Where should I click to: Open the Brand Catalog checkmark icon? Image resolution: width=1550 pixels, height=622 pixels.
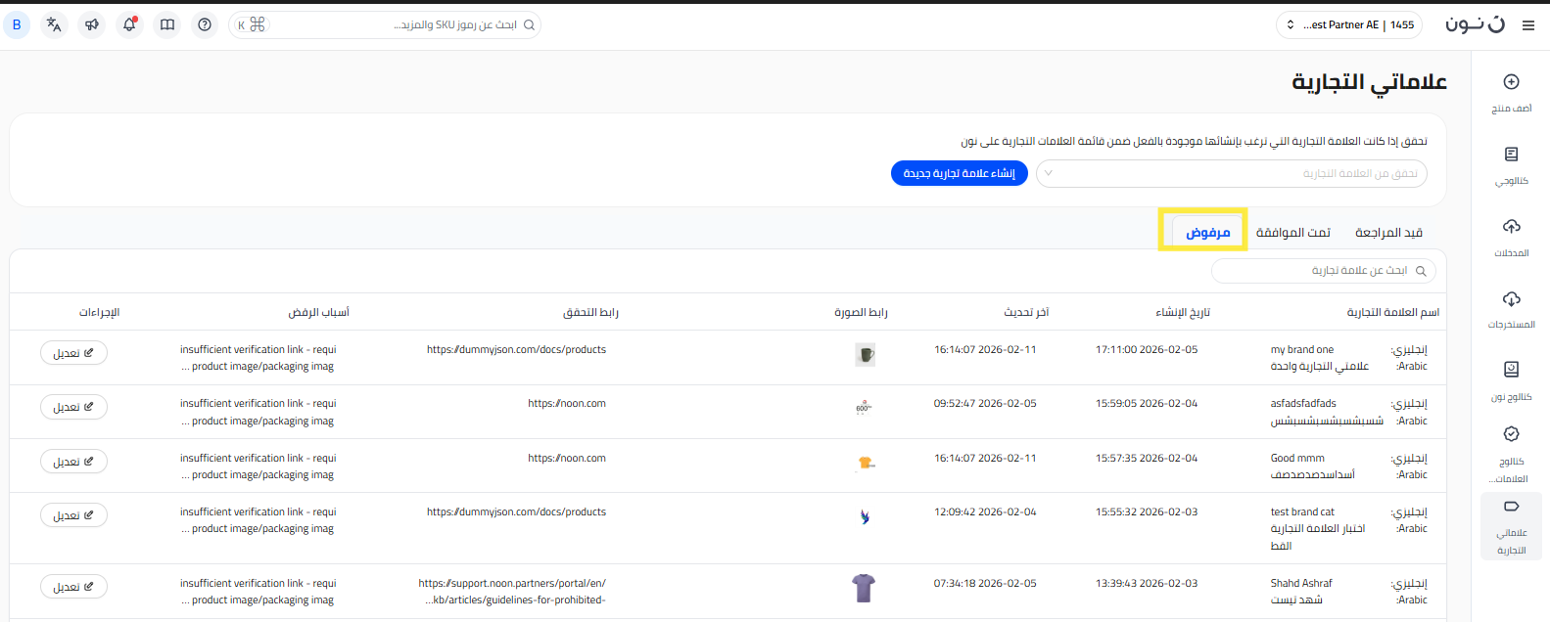1511,434
